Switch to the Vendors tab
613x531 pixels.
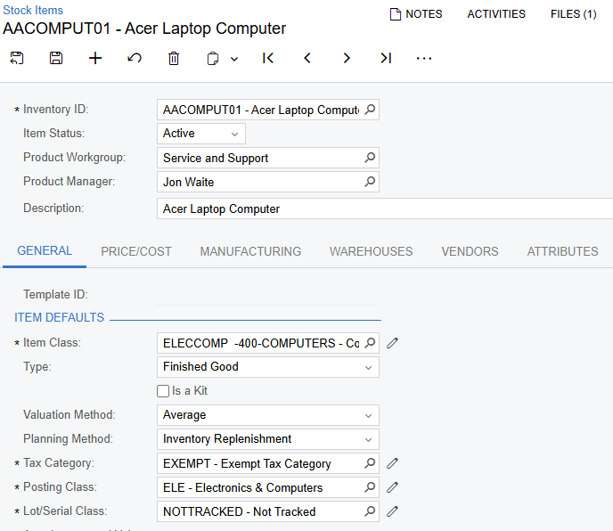[x=470, y=251]
